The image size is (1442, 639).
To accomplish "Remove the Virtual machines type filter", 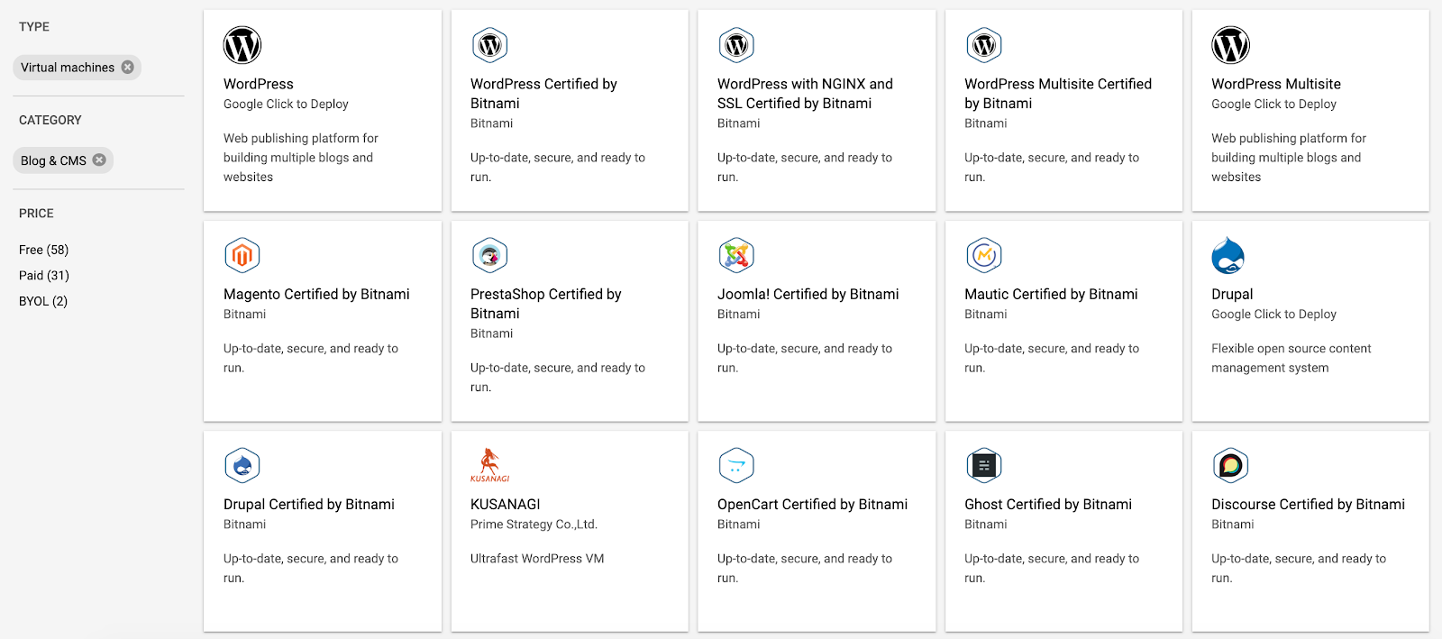I will [128, 67].
